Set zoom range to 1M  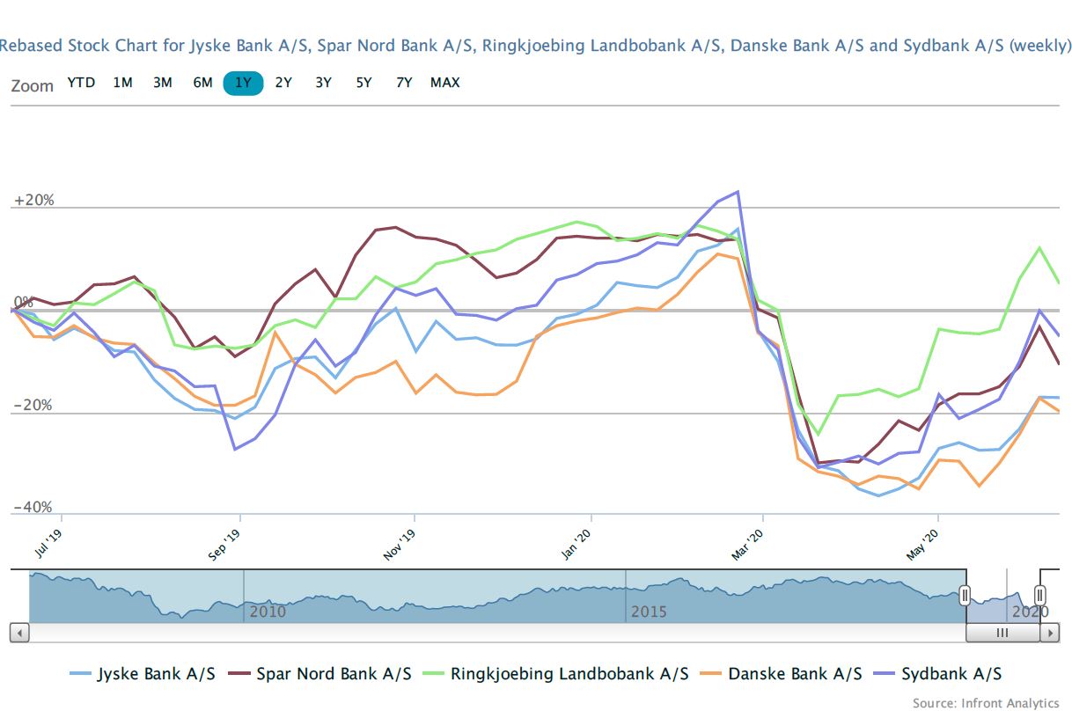pos(122,83)
